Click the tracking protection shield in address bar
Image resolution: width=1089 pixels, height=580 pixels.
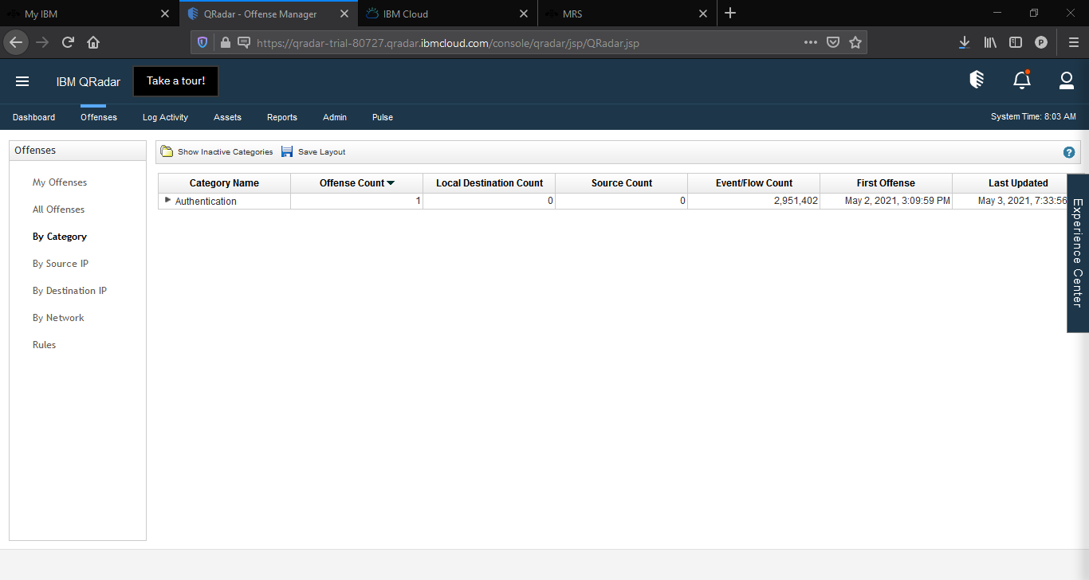click(x=202, y=43)
